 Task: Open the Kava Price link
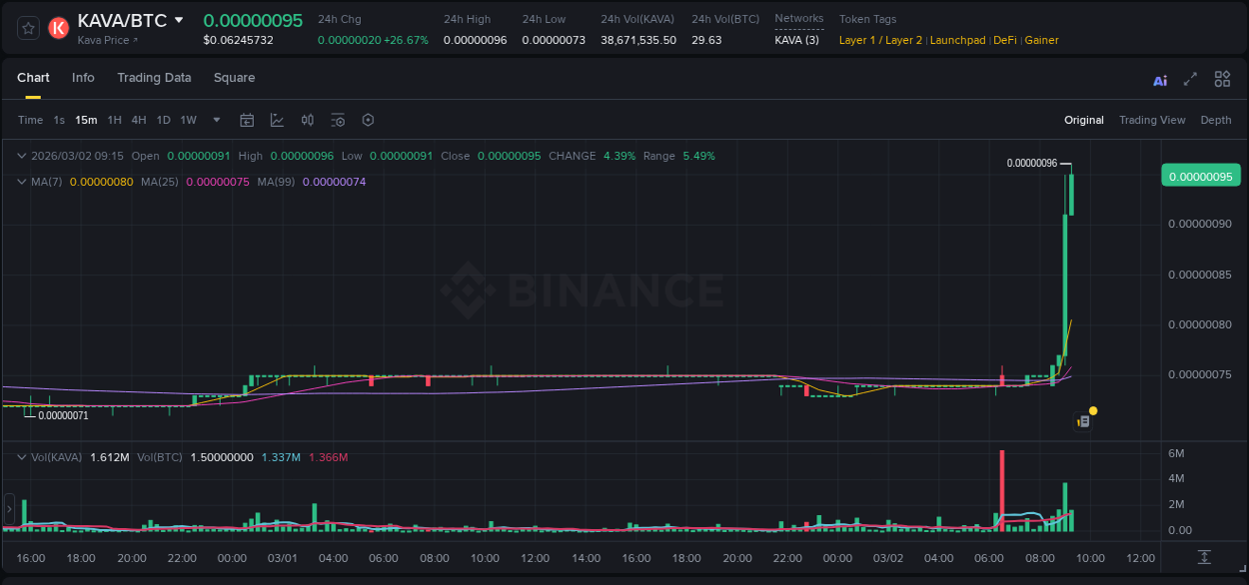(x=102, y=40)
